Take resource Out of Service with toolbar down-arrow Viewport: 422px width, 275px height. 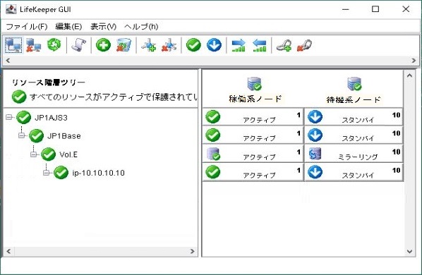tap(215, 45)
